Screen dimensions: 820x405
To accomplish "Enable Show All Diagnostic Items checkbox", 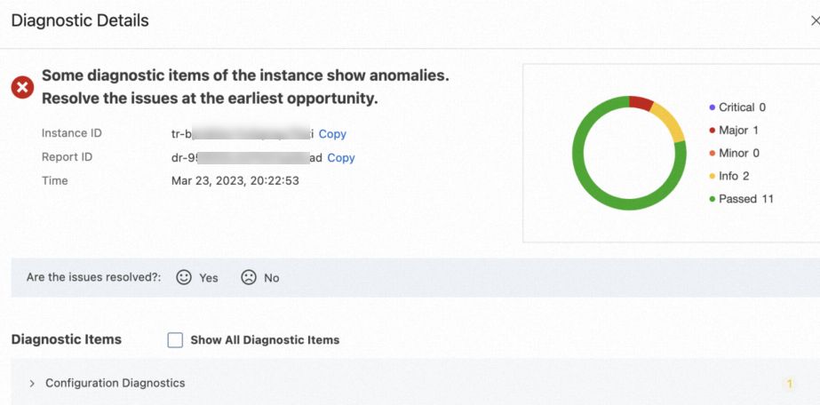I will 175,340.
